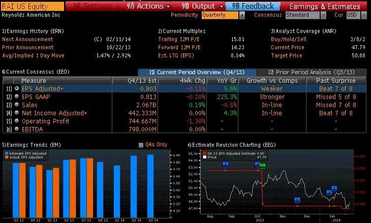Viewport: 371px width, 223px height.
Task: Click the blue Estimate EPS Adjusted legend swatch
Action: (x=7, y=153)
